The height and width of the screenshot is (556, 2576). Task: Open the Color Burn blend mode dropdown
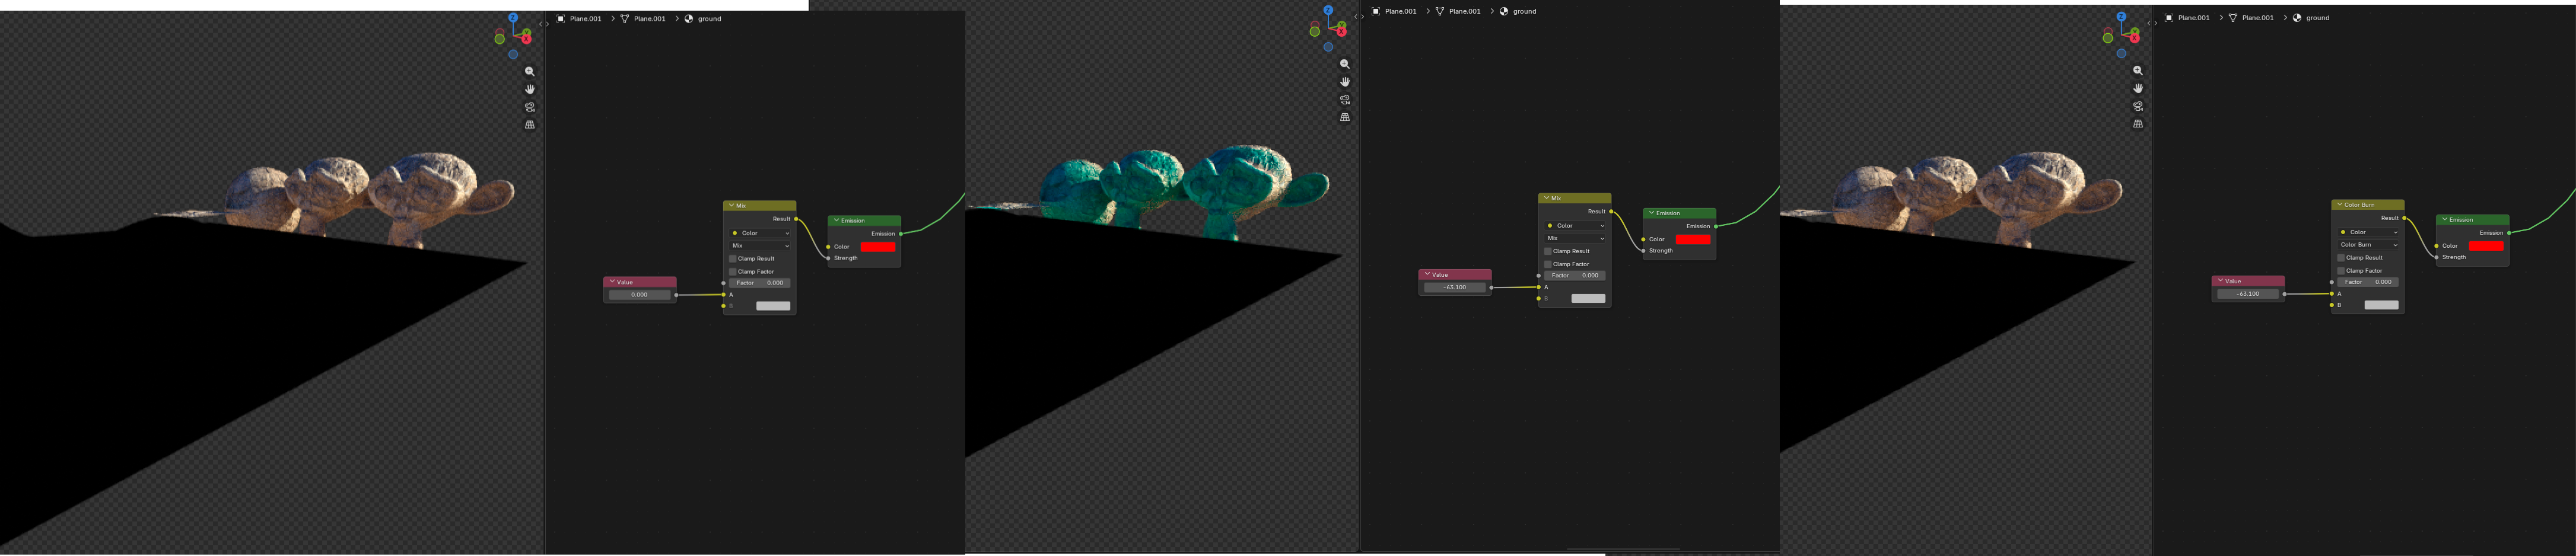click(2368, 245)
